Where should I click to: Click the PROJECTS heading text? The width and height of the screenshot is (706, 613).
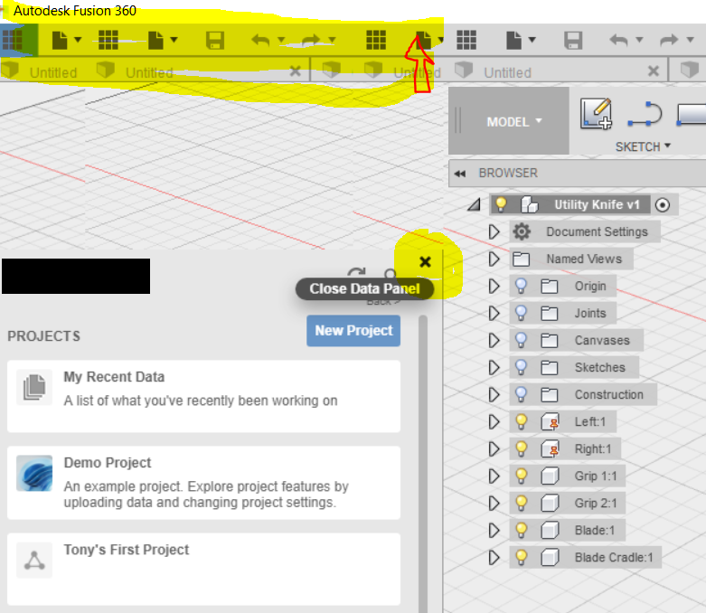[x=43, y=336]
